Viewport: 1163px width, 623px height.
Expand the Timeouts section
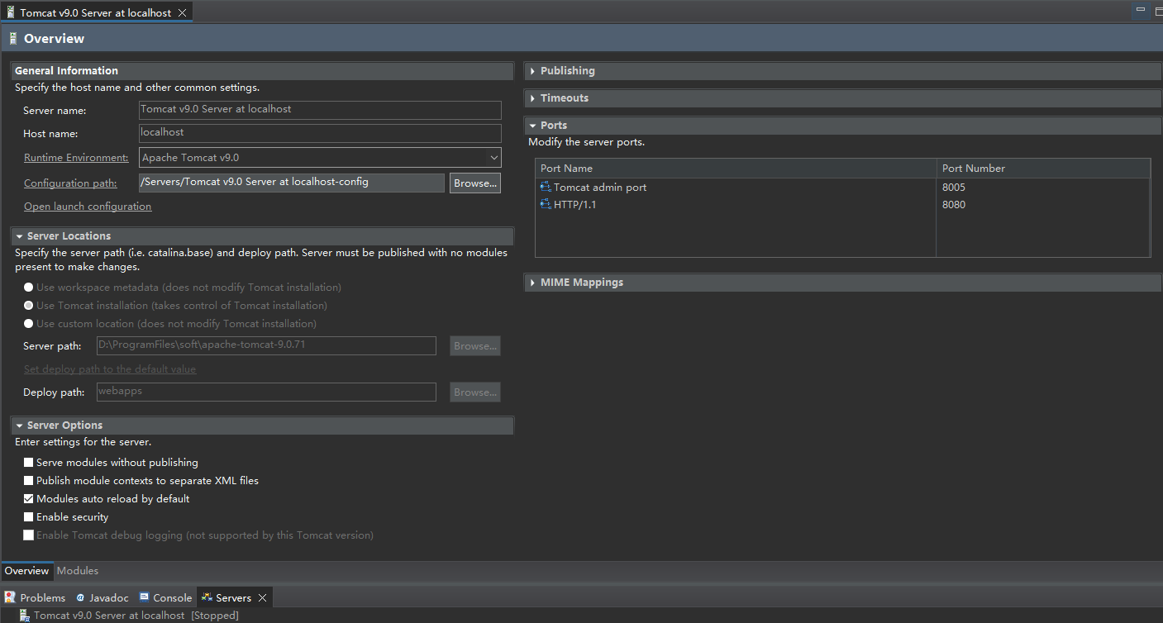(x=532, y=98)
